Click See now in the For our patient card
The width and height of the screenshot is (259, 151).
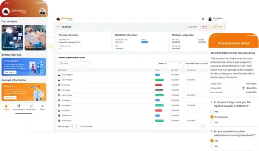(x=10, y=72)
